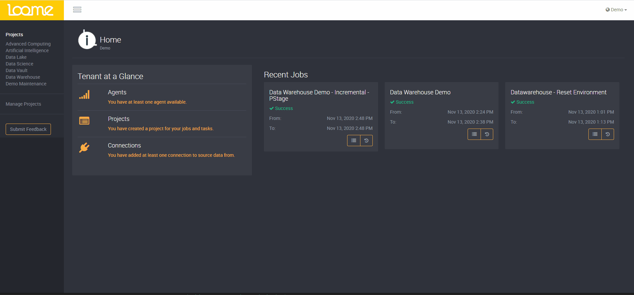634x295 pixels.
Task: View details list for Data Warehouse Demo job
Action: click(474, 134)
